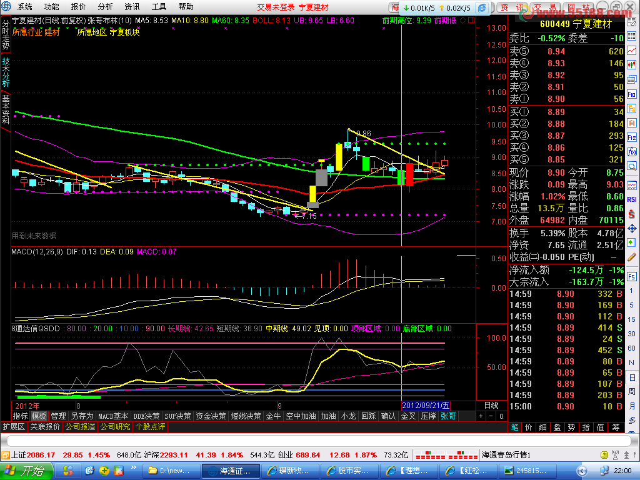This screenshot has width=640, height=480.
Task: Click the F5 icon in sidebar
Action: pos(632,277)
